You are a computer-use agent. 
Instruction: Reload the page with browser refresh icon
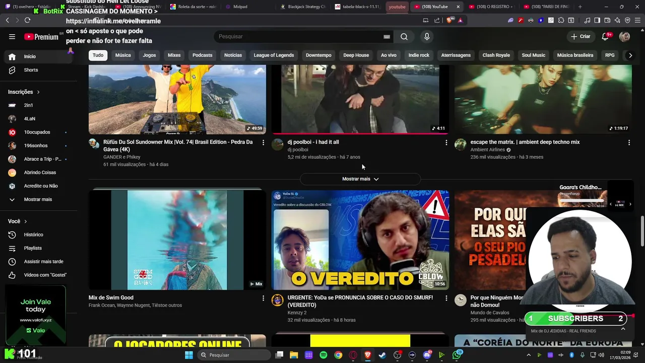click(27, 20)
